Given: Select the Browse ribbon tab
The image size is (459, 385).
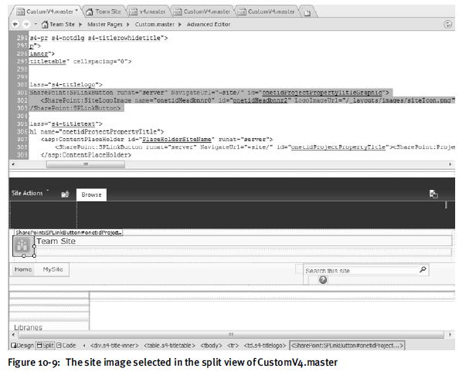Looking at the screenshot, I should coord(91,194).
